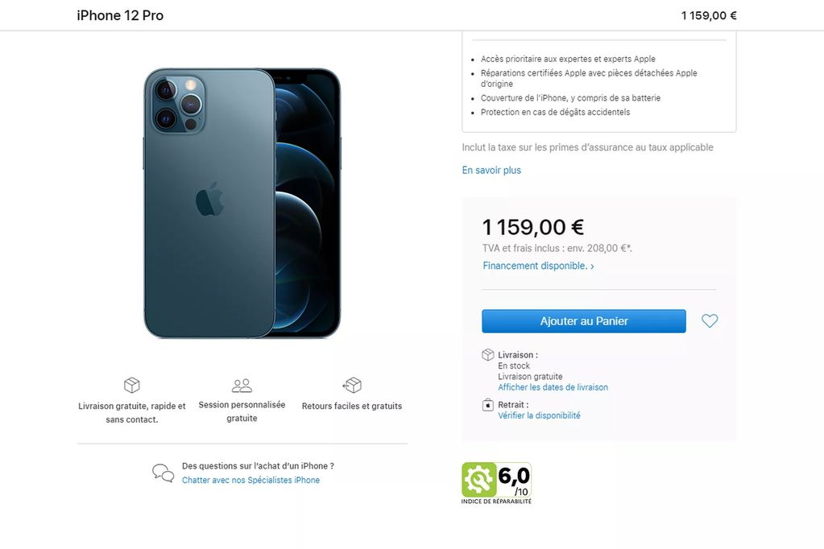
Task: Select the iPhone 12 Pro product photo
Action: (241, 203)
